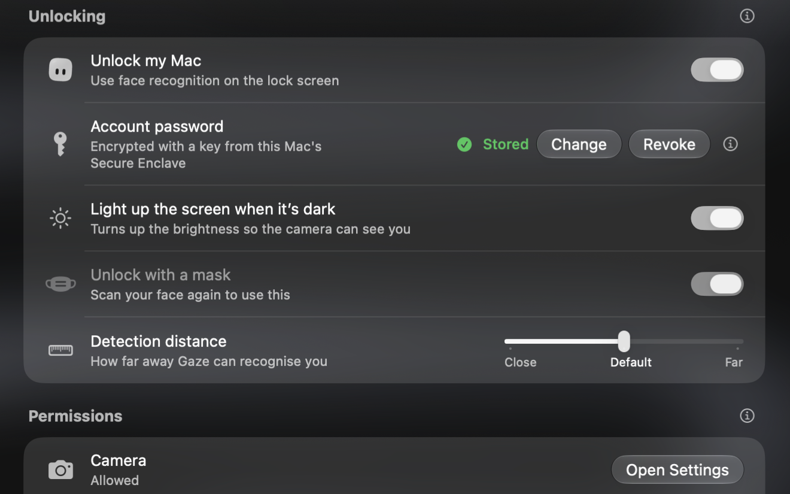Image resolution: width=790 pixels, height=494 pixels.
Task: Click the sun brightness icon
Action: click(60, 219)
